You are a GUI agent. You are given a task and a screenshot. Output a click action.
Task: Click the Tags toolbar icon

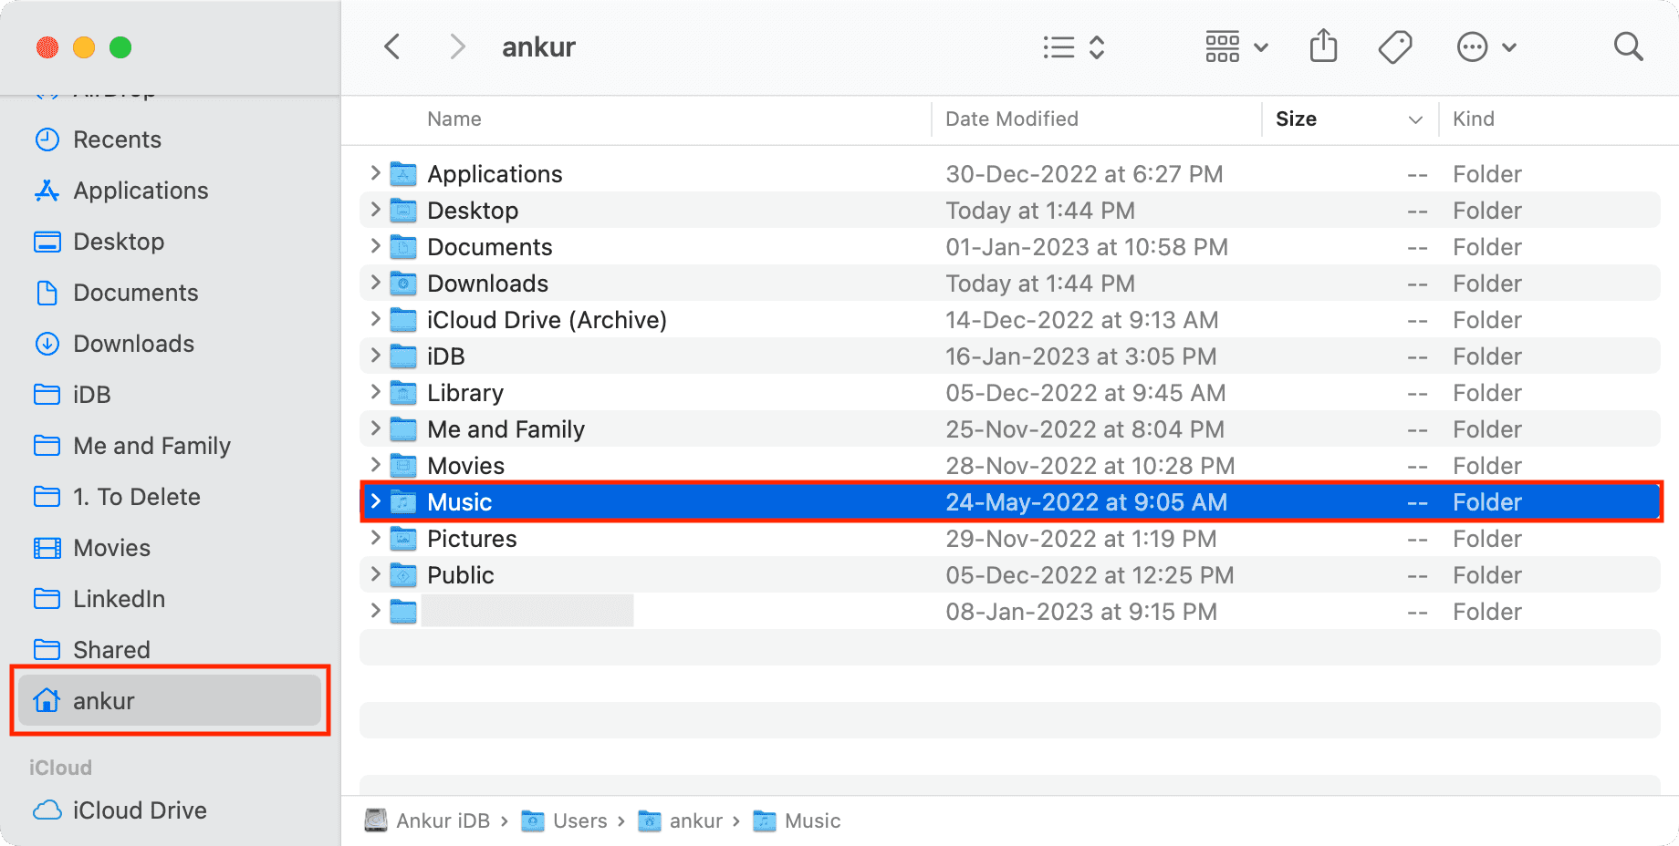click(x=1395, y=46)
